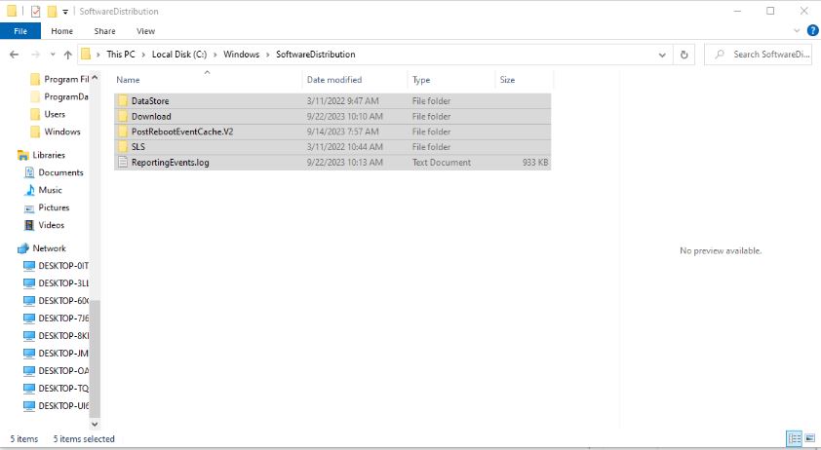Open the DESKTOP-7J6 network computer
This screenshot has height=450, width=821.
coord(56,319)
